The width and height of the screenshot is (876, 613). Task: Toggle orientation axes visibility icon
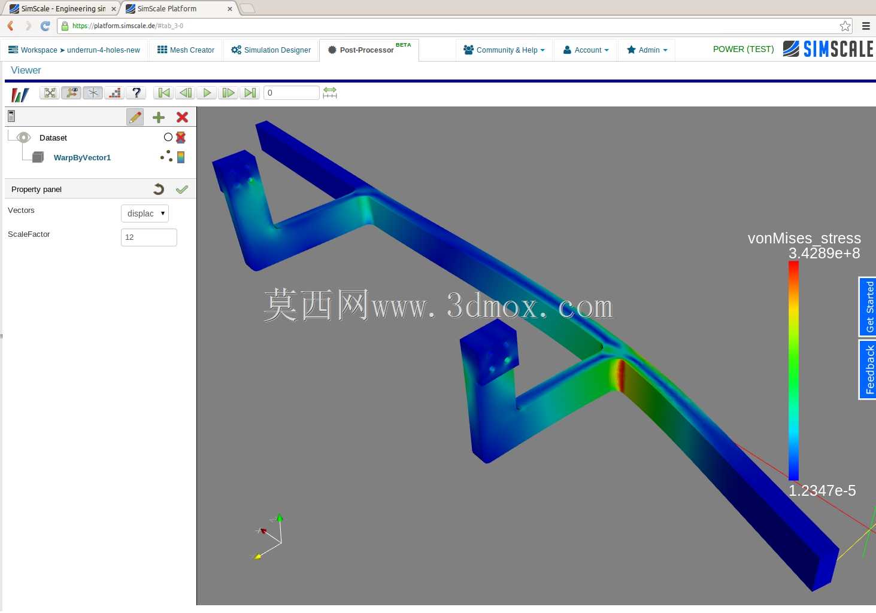pos(71,93)
